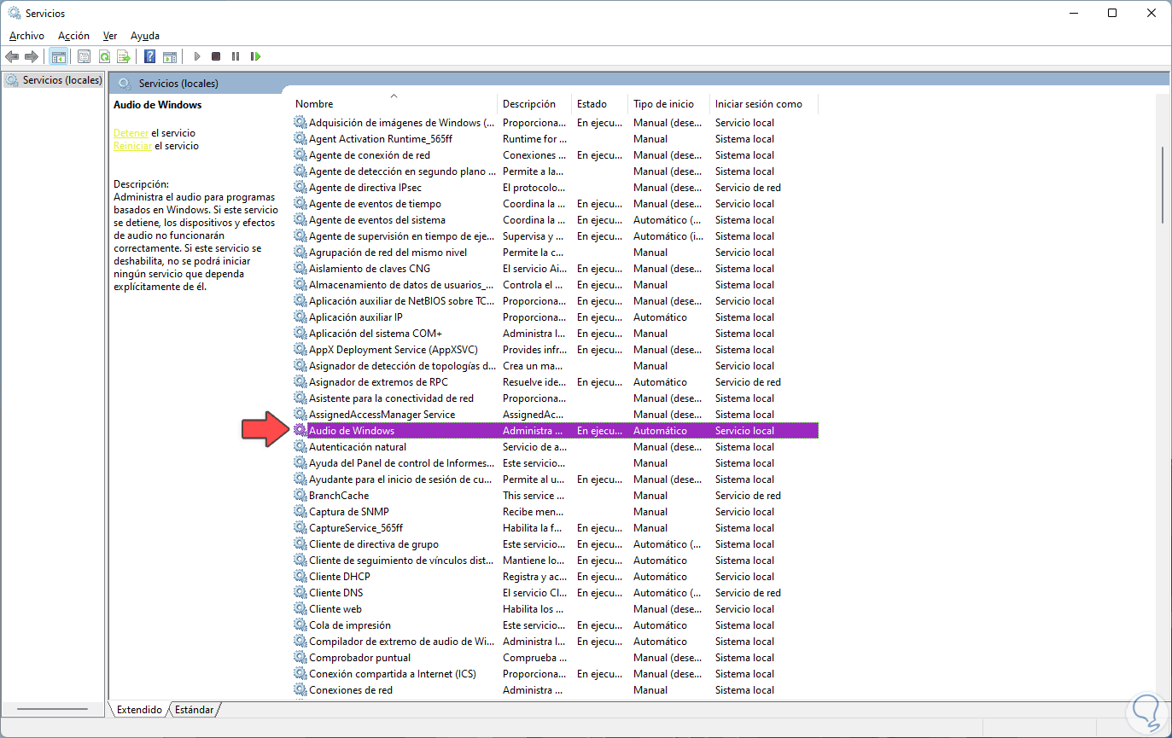This screenshot has height=738, width=1172.
Task: Click the gear icon beside Cola de impresión
Action: [300, 625]
